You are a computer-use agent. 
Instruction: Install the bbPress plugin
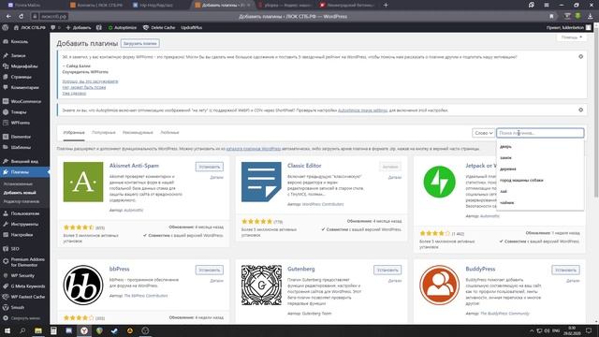(x=210, y=270)
